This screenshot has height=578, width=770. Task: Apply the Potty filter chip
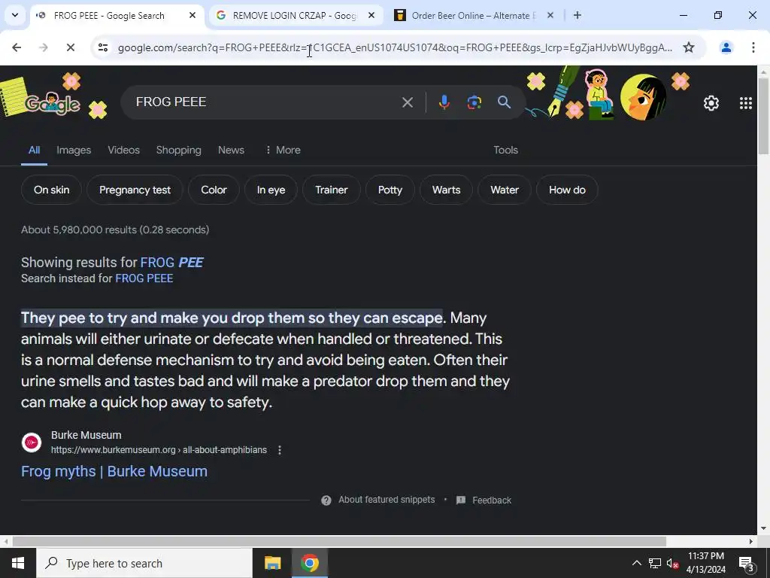point(390,190)
